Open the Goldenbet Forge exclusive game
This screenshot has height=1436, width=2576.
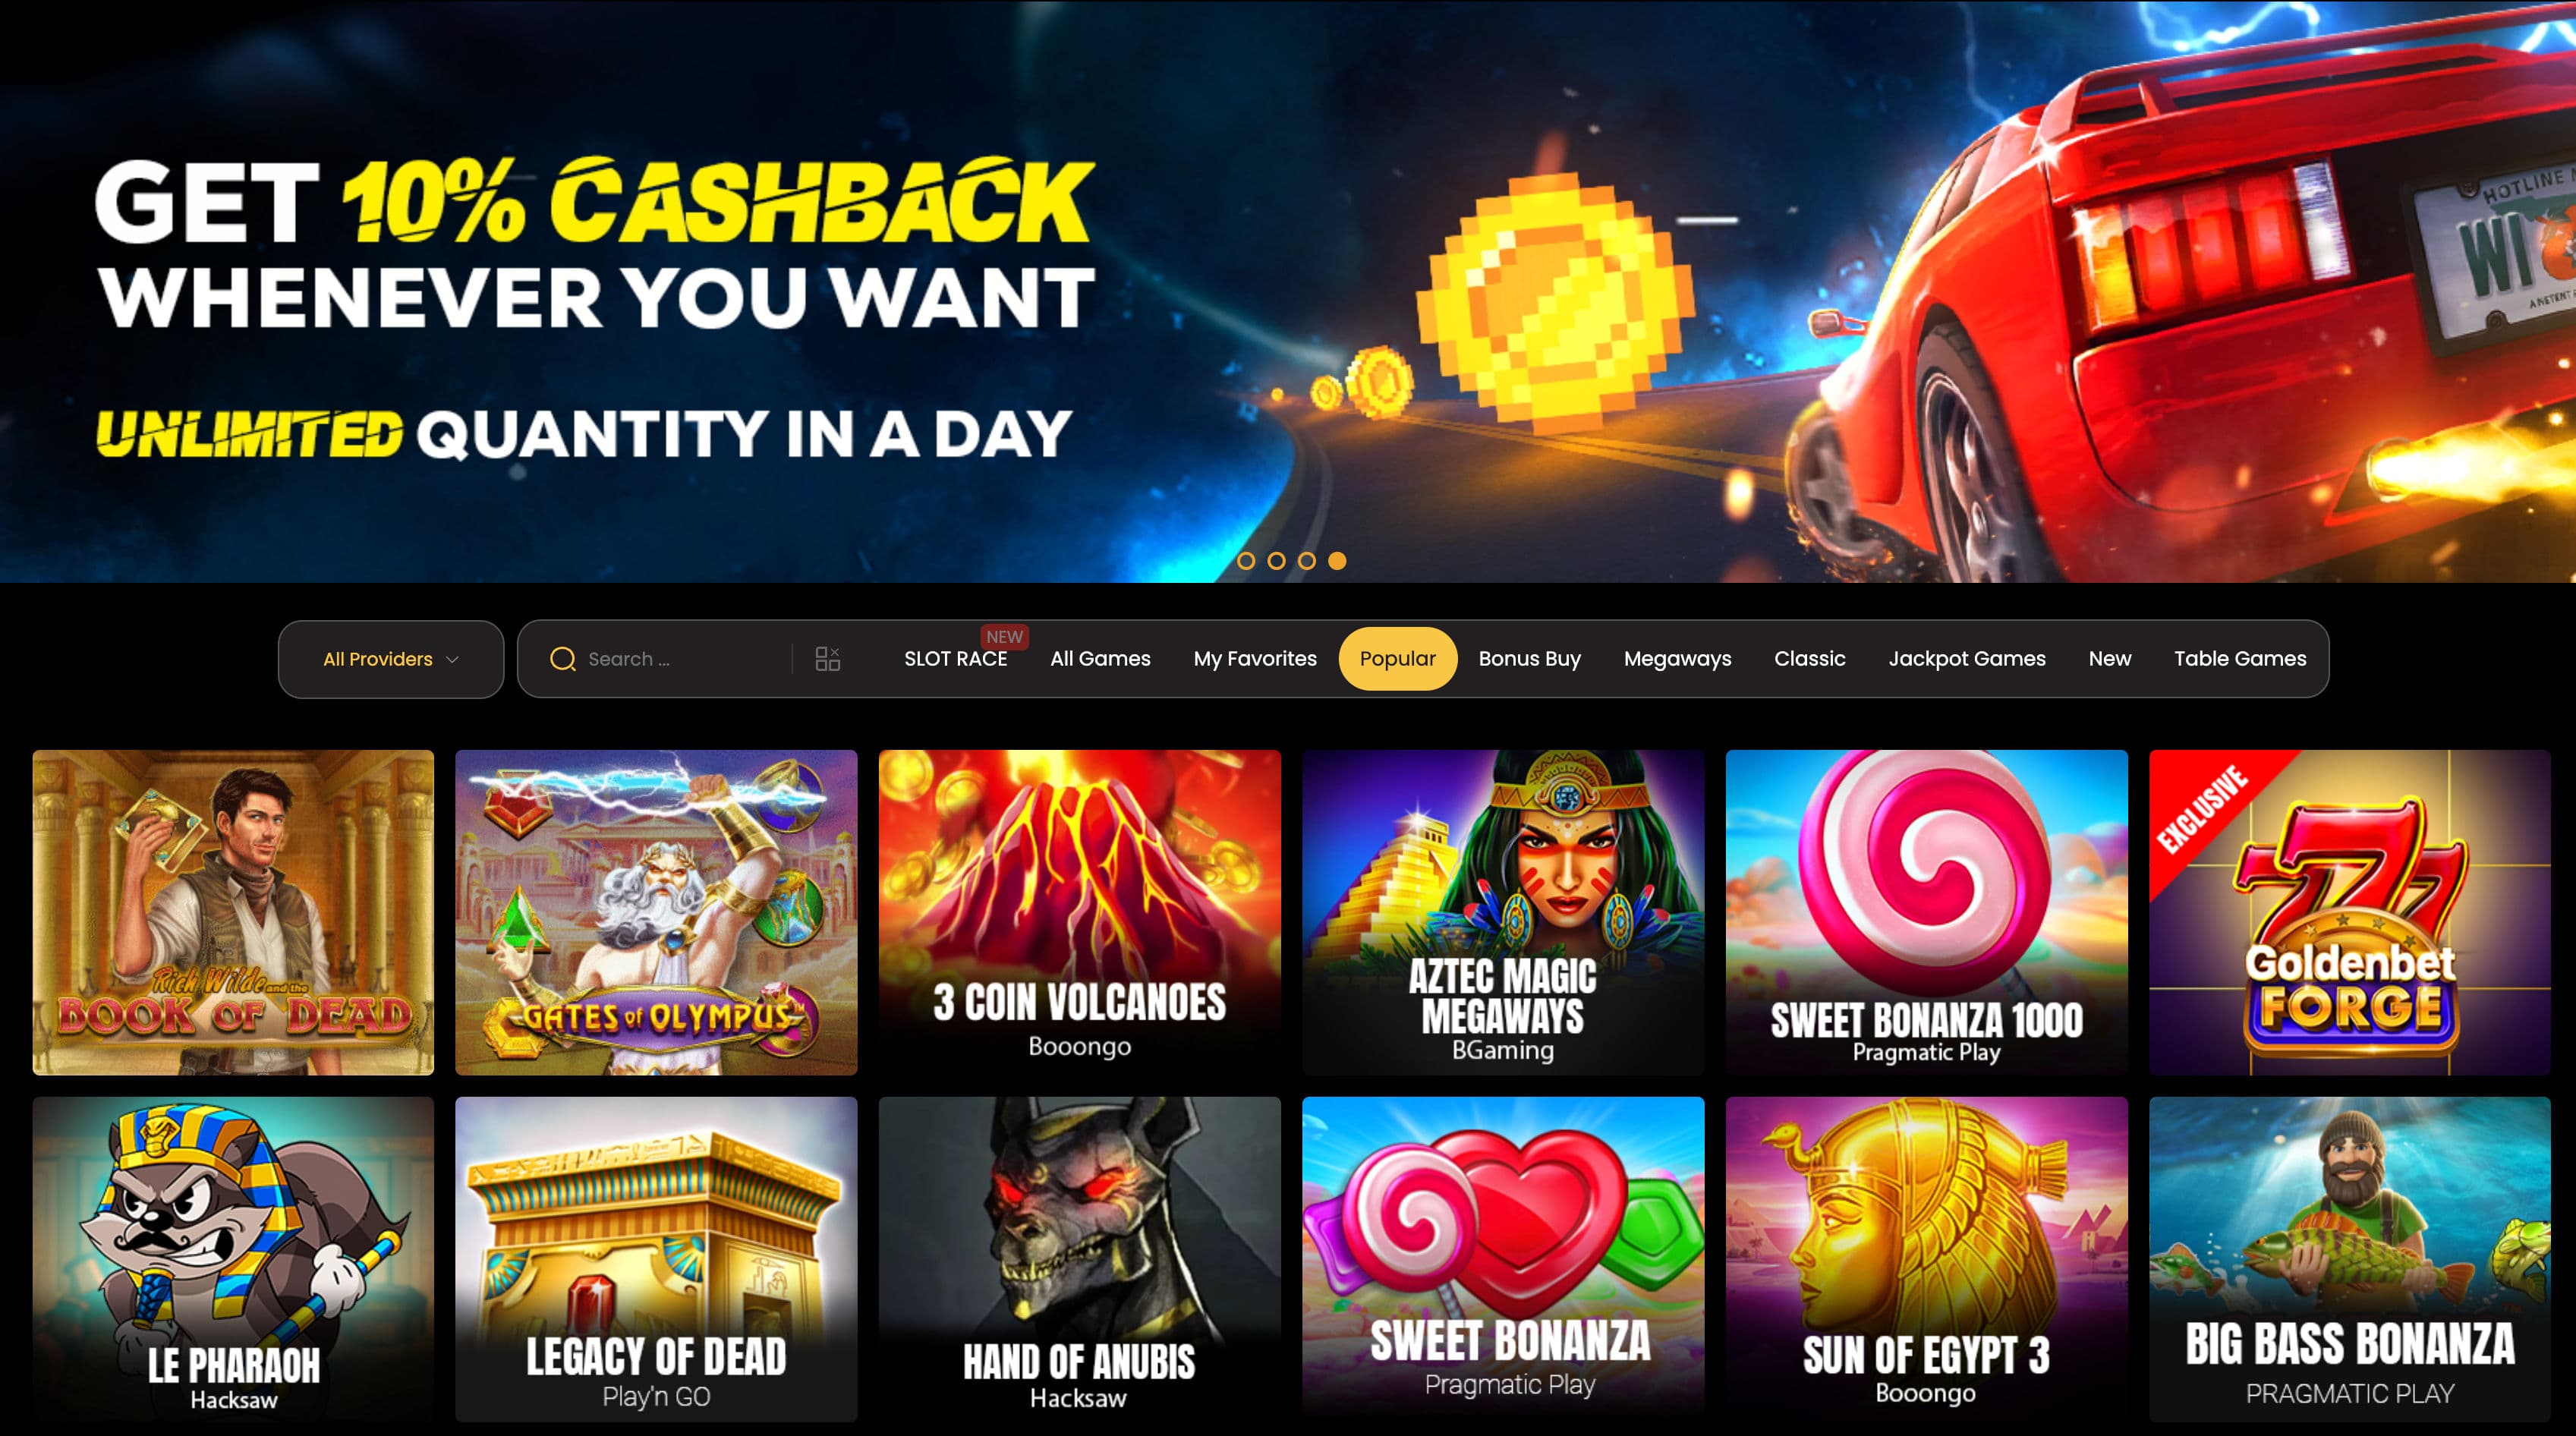[x=2349, y=912]
